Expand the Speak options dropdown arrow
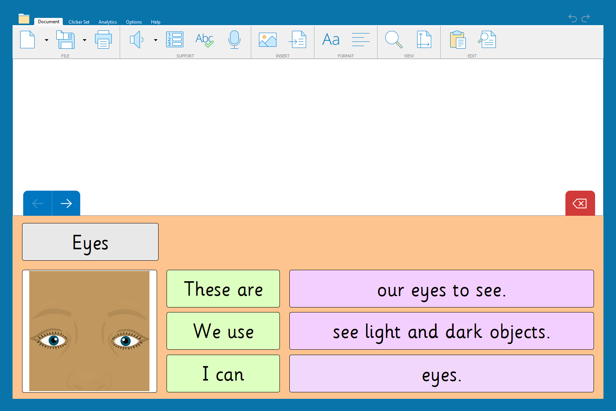616x411 pixels. (x=156, y=40)
